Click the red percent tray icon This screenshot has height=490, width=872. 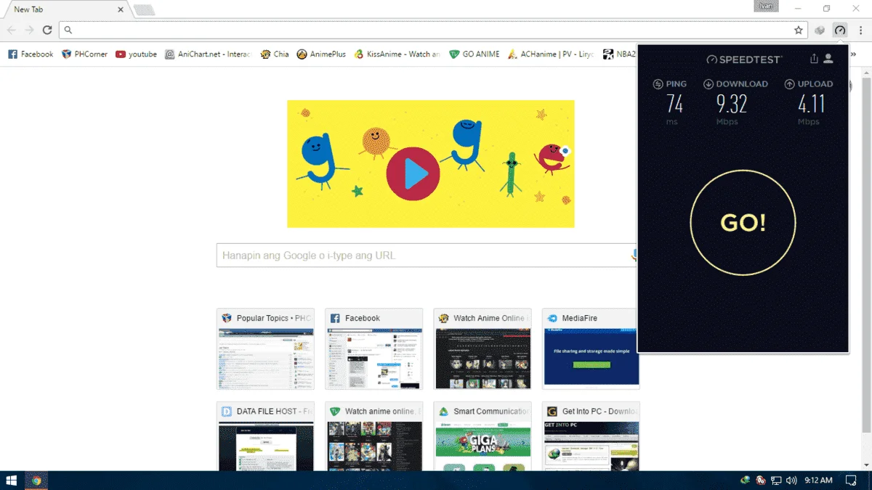click(760, 481)
